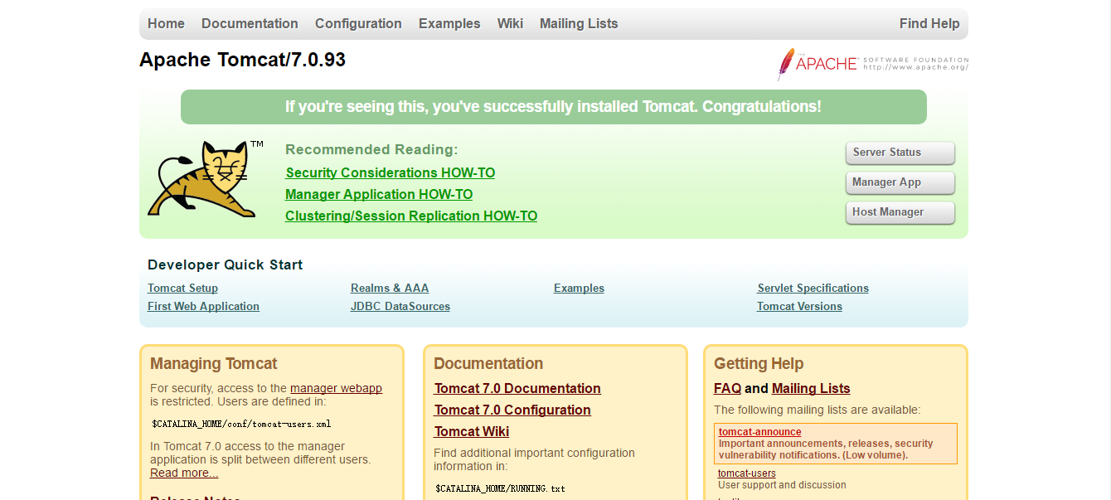Select Configuration in the top navigation
This screenshot has height=500, width=1111.
(358, 23)
